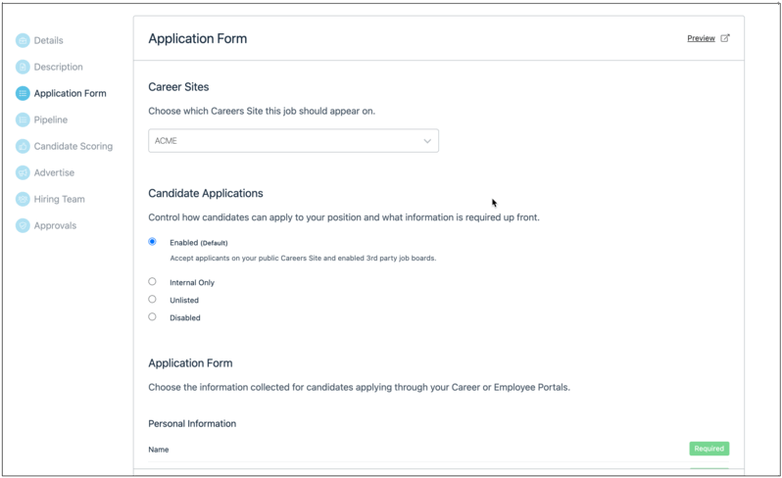Click the Pipeline step icon
The height and width of the screenshot is (478, 782).
23,119
